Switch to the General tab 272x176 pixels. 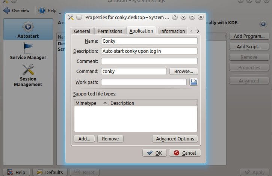[x=82, y=31]
